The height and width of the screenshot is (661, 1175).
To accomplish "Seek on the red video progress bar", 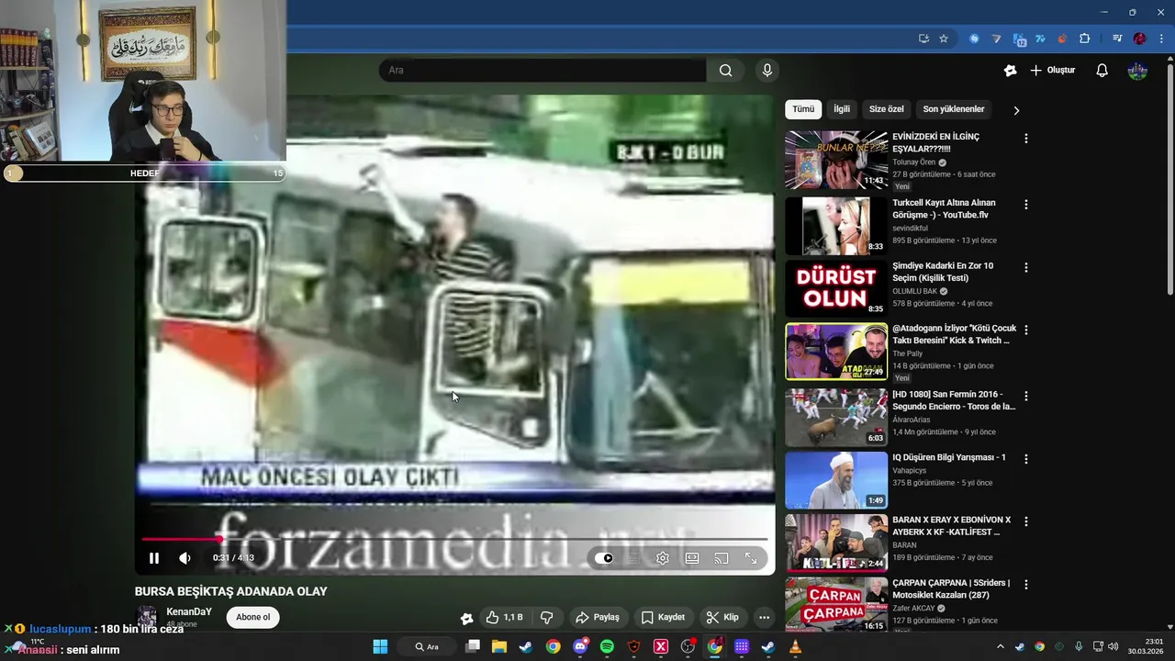I will click(454, 540).
